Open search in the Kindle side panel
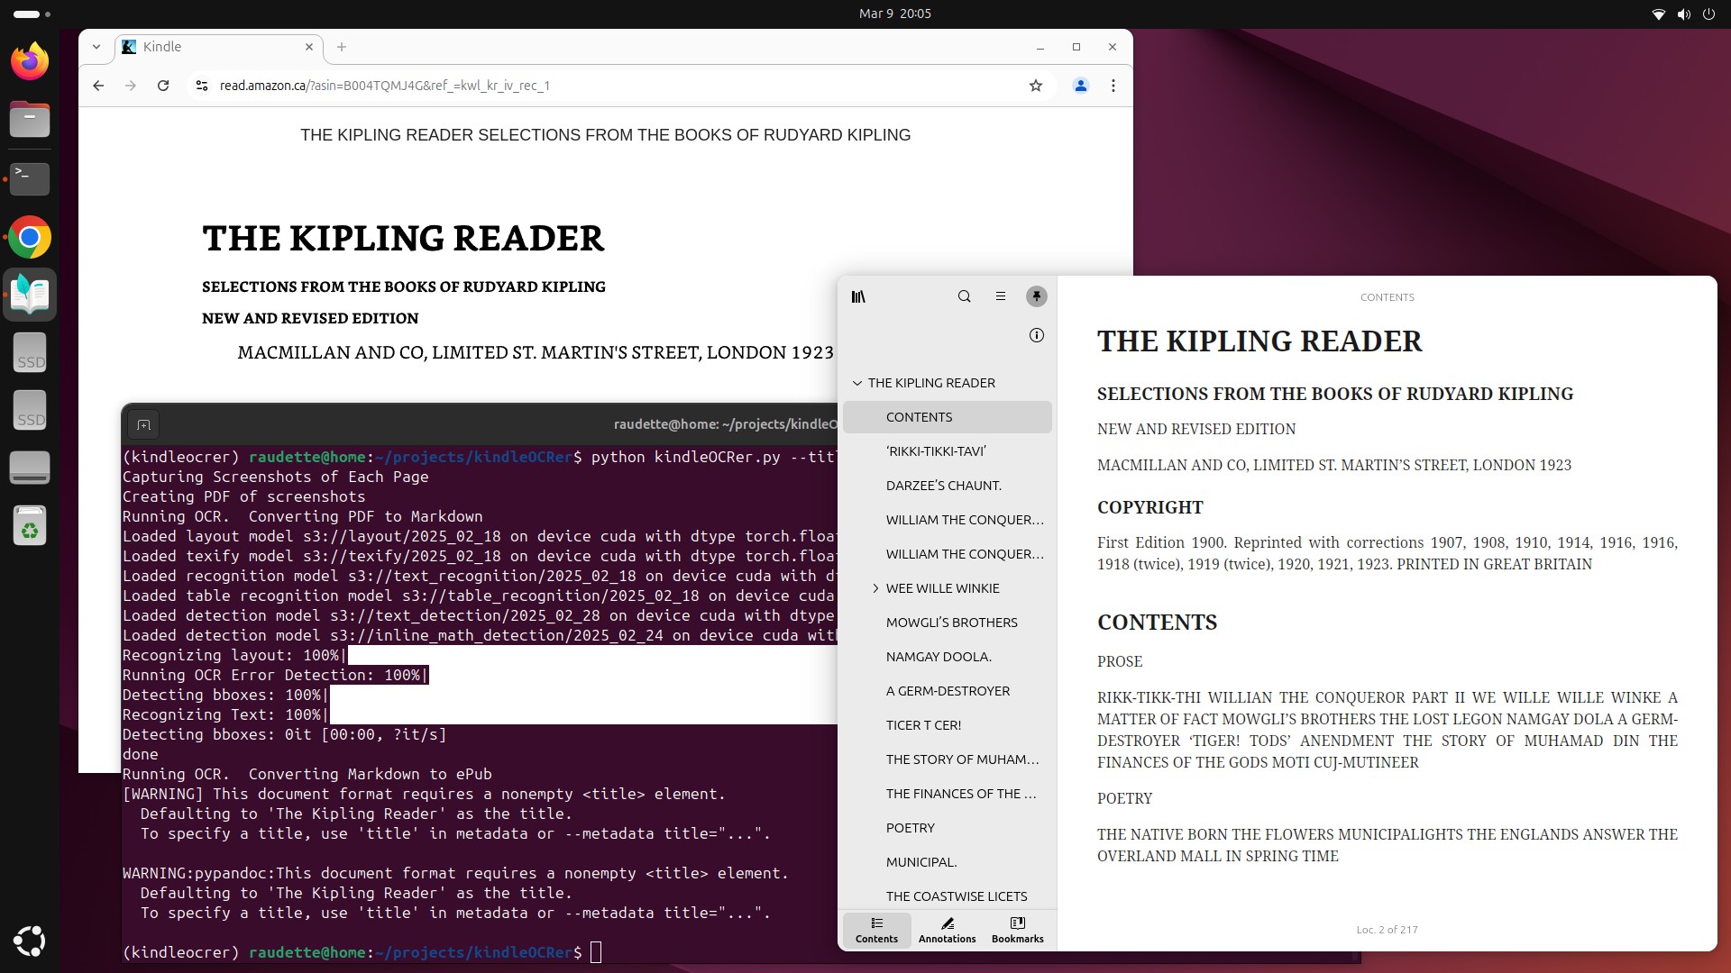 coord(965,296)
